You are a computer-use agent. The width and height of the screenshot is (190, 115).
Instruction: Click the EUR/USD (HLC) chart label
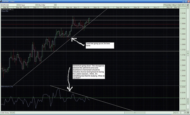pyautogui.click(x=7, y=9)
